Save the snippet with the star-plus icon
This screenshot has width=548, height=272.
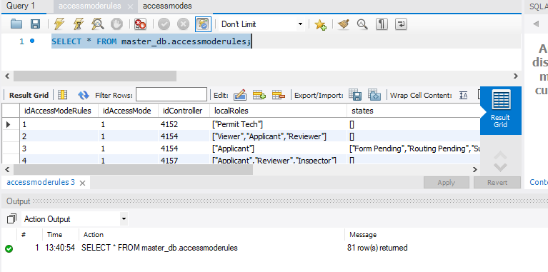coord(320,24)
